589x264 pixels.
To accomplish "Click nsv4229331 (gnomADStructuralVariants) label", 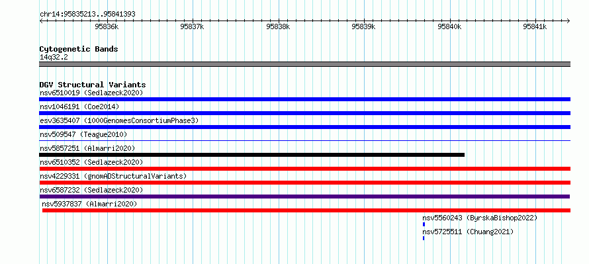I will 113,176.
